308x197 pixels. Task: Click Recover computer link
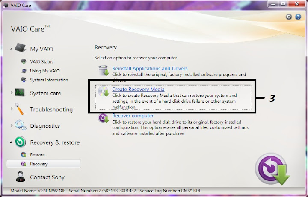[133, 116]
